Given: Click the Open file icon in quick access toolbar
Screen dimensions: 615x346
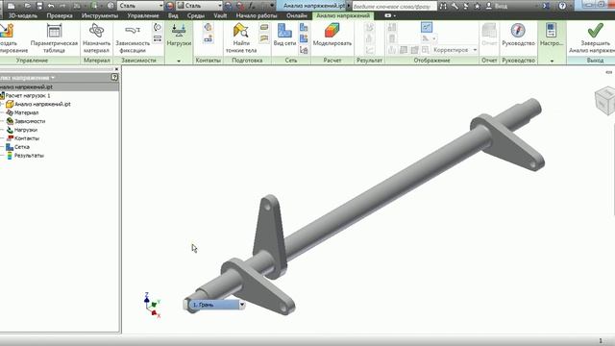Looking at the screenshot, I should pos(28,6).
